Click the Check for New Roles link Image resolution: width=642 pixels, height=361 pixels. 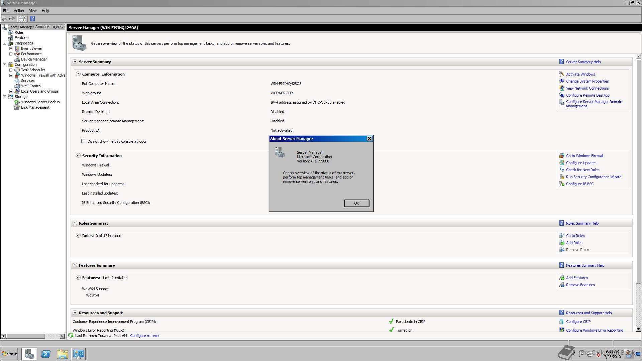[582, 170]
